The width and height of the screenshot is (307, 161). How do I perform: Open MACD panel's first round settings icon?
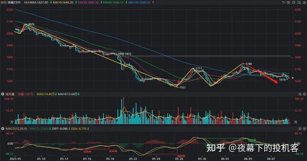pos(300,129)
